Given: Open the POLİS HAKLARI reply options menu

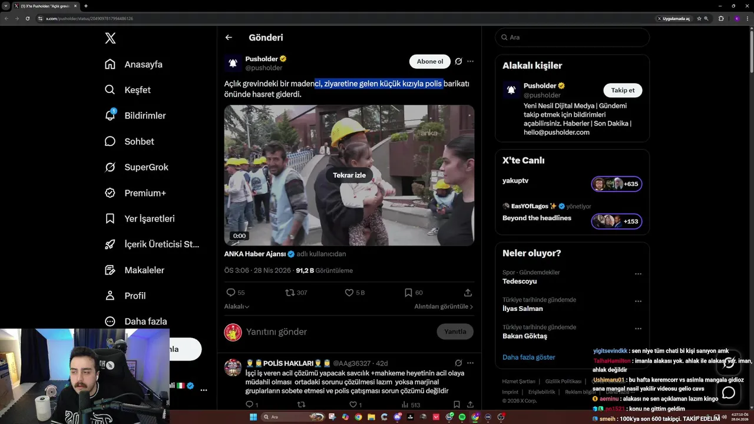Looking at the screenshot, I should [x=470, y=363].
